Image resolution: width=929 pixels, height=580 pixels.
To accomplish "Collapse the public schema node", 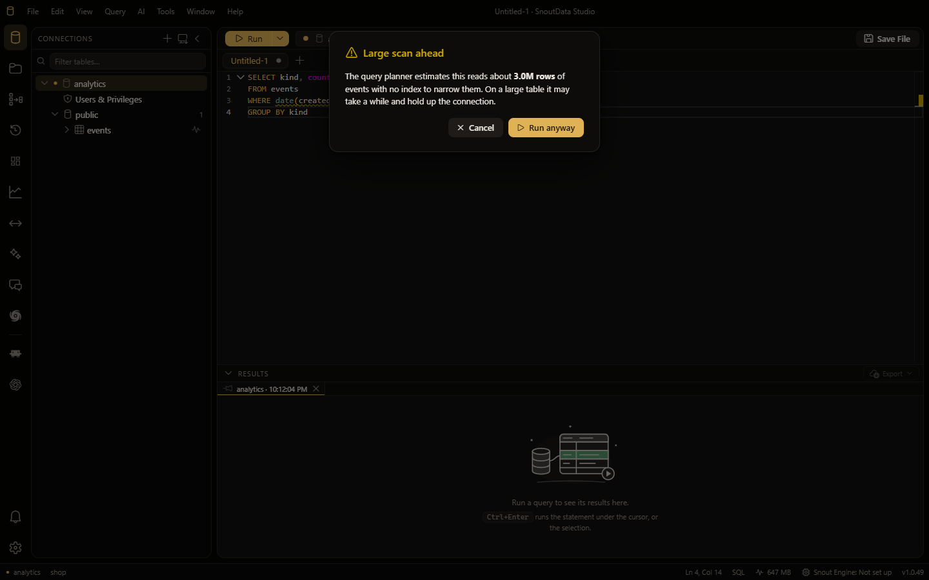I will tap(55, 114).
